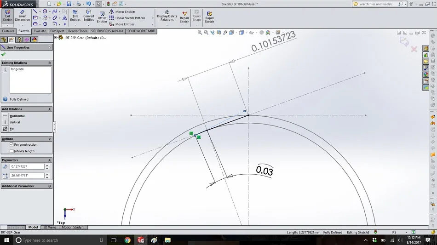Click the Exit Sketch button

(7, 16)
